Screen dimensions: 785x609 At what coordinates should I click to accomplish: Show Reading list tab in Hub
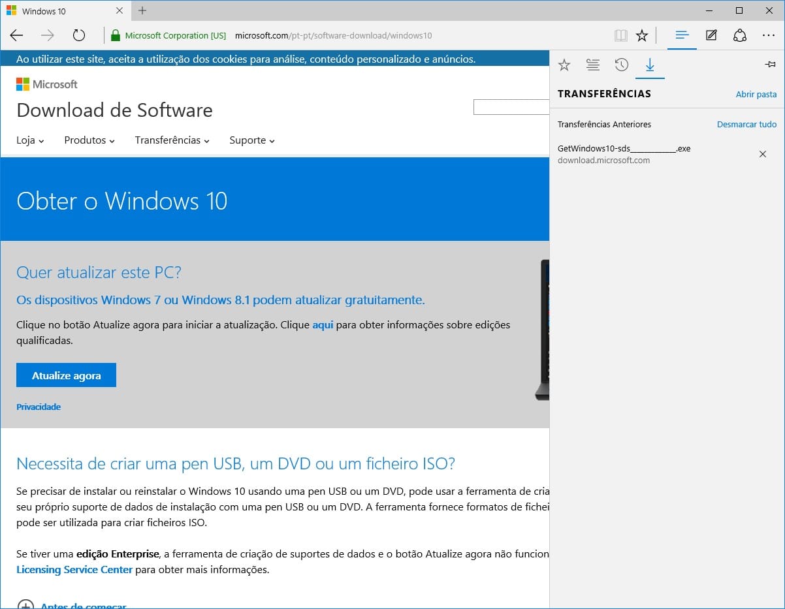(x=593, y=65)
